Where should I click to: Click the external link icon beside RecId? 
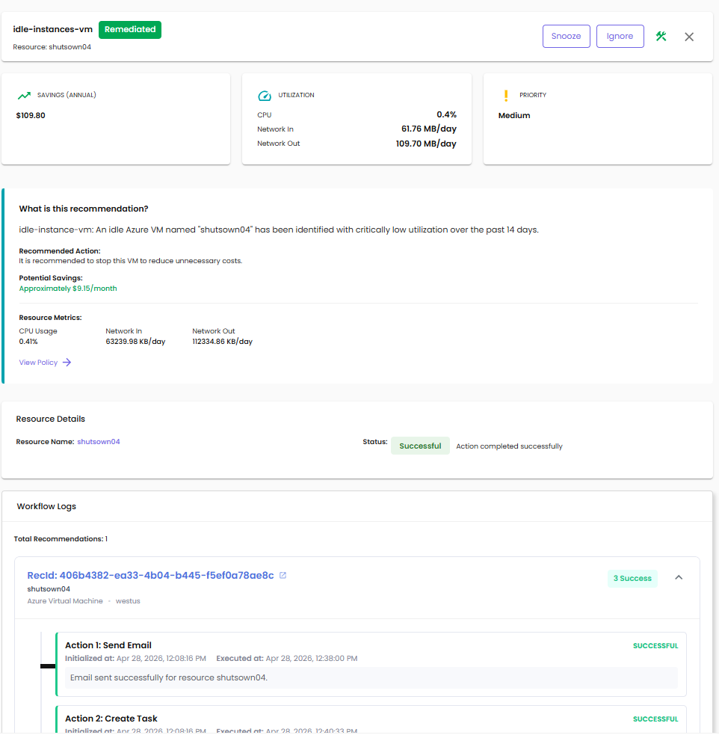click(283, 575)
